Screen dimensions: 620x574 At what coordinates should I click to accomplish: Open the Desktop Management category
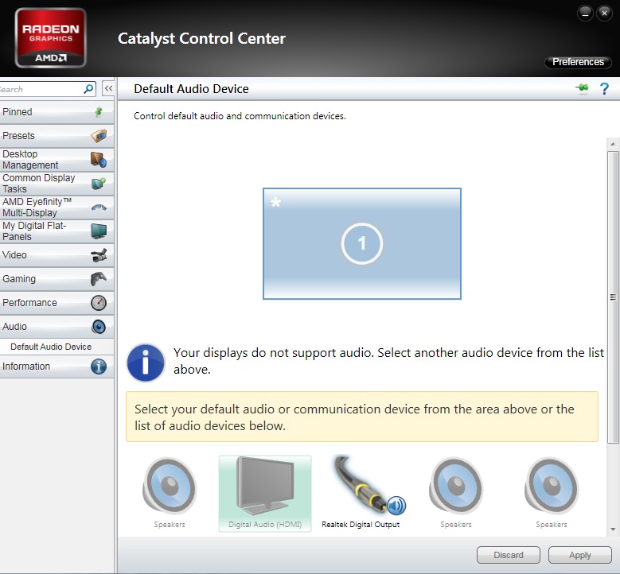[56, 160]
